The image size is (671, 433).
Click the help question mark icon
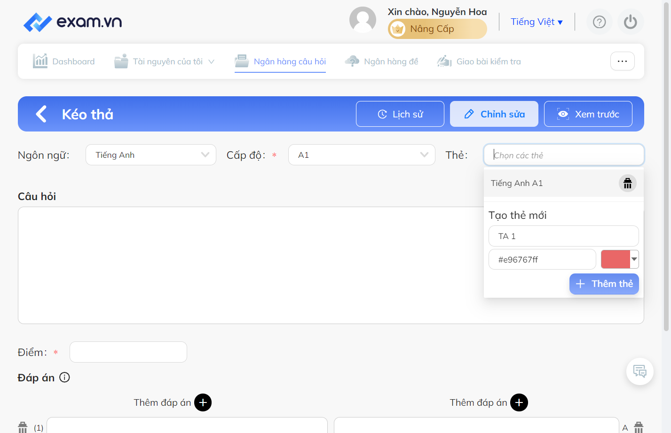599,22
